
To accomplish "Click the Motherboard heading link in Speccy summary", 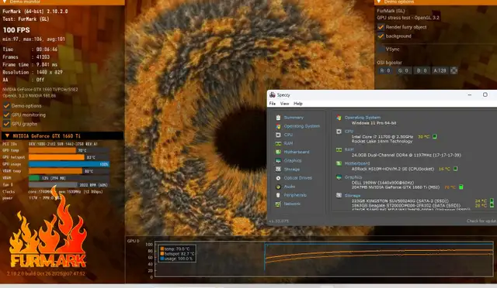I will pos(357,163).
